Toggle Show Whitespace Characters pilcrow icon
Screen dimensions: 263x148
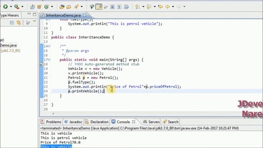point(119,7)
